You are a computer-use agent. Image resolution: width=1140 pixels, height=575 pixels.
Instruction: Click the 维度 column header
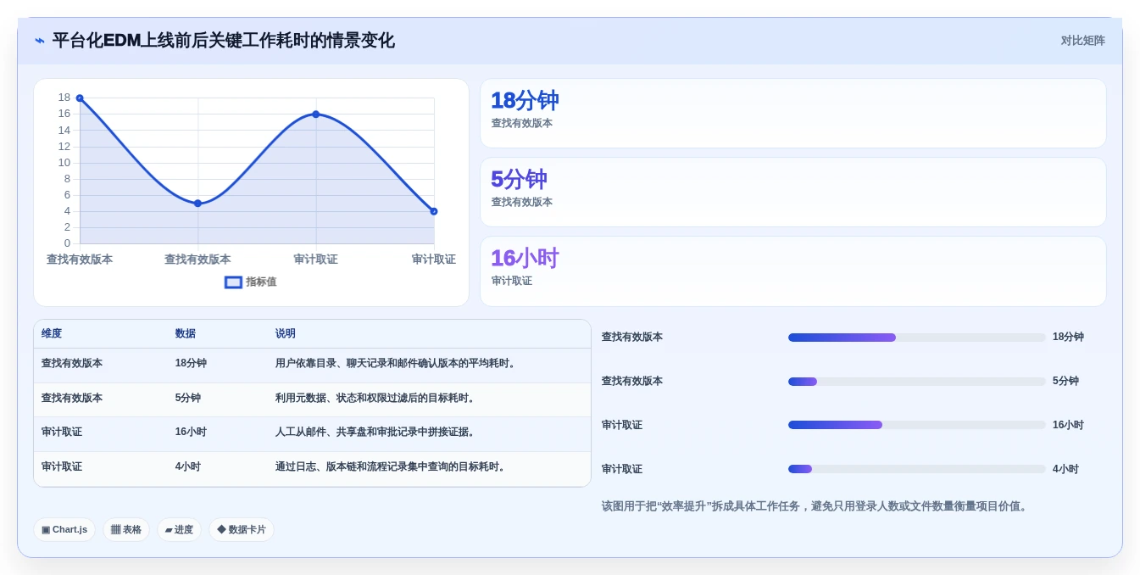(x=52, y=334)
